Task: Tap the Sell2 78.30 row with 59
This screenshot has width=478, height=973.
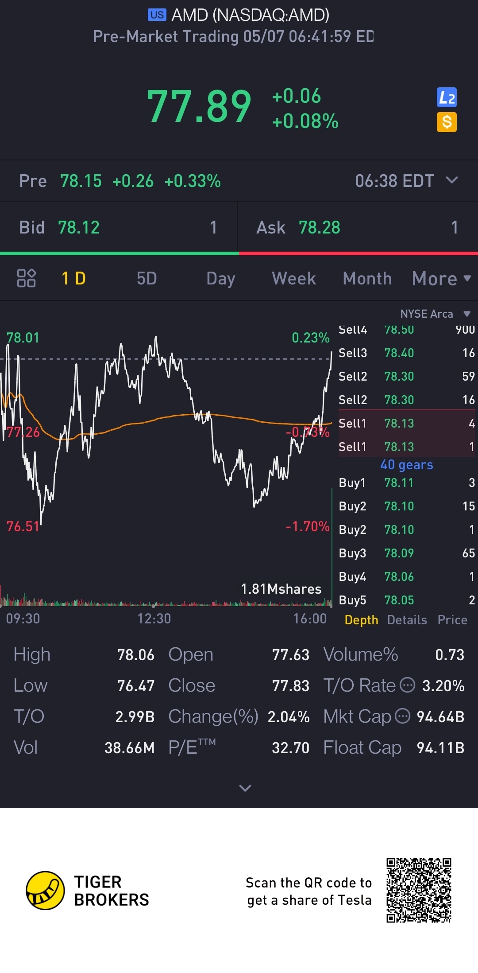Action: (x=407, y=376)
